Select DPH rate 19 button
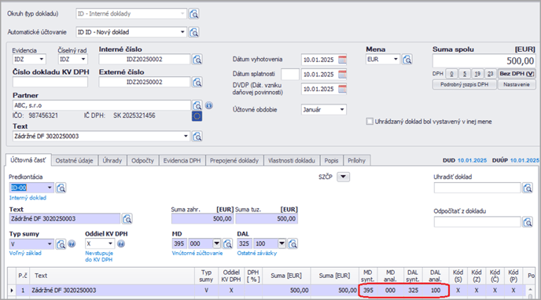541x300 pixels. (477, 74)
